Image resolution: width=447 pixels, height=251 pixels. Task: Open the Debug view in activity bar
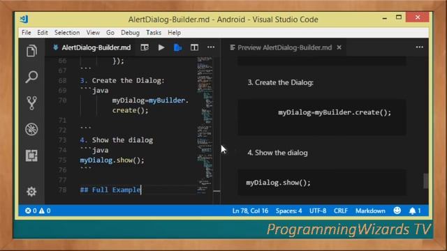click(x=31, y=129)
